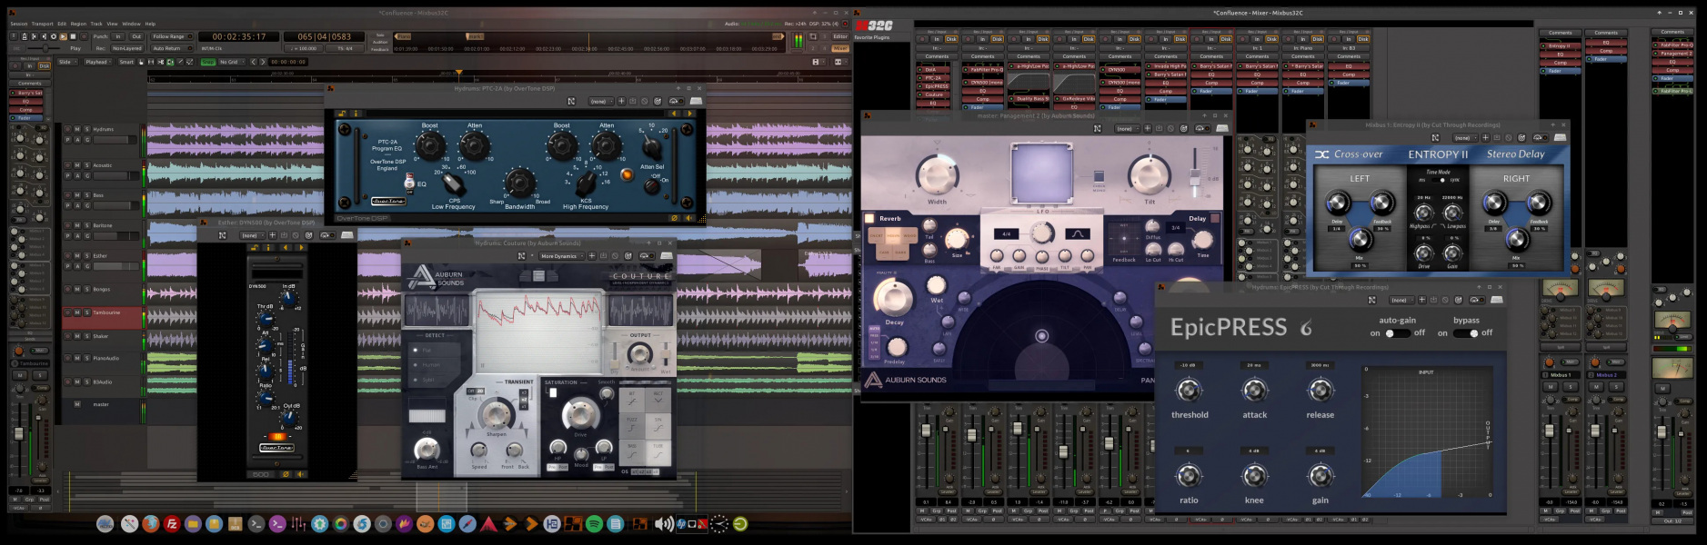Click the Snap button
Viewport: 1707px width, 545px height.
208,62
